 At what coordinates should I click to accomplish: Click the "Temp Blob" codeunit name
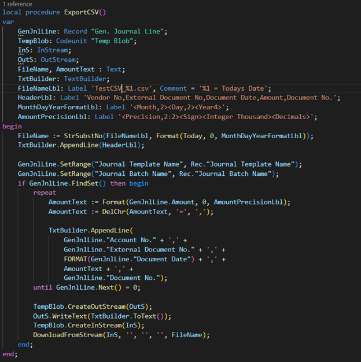(x=112, y=41)
